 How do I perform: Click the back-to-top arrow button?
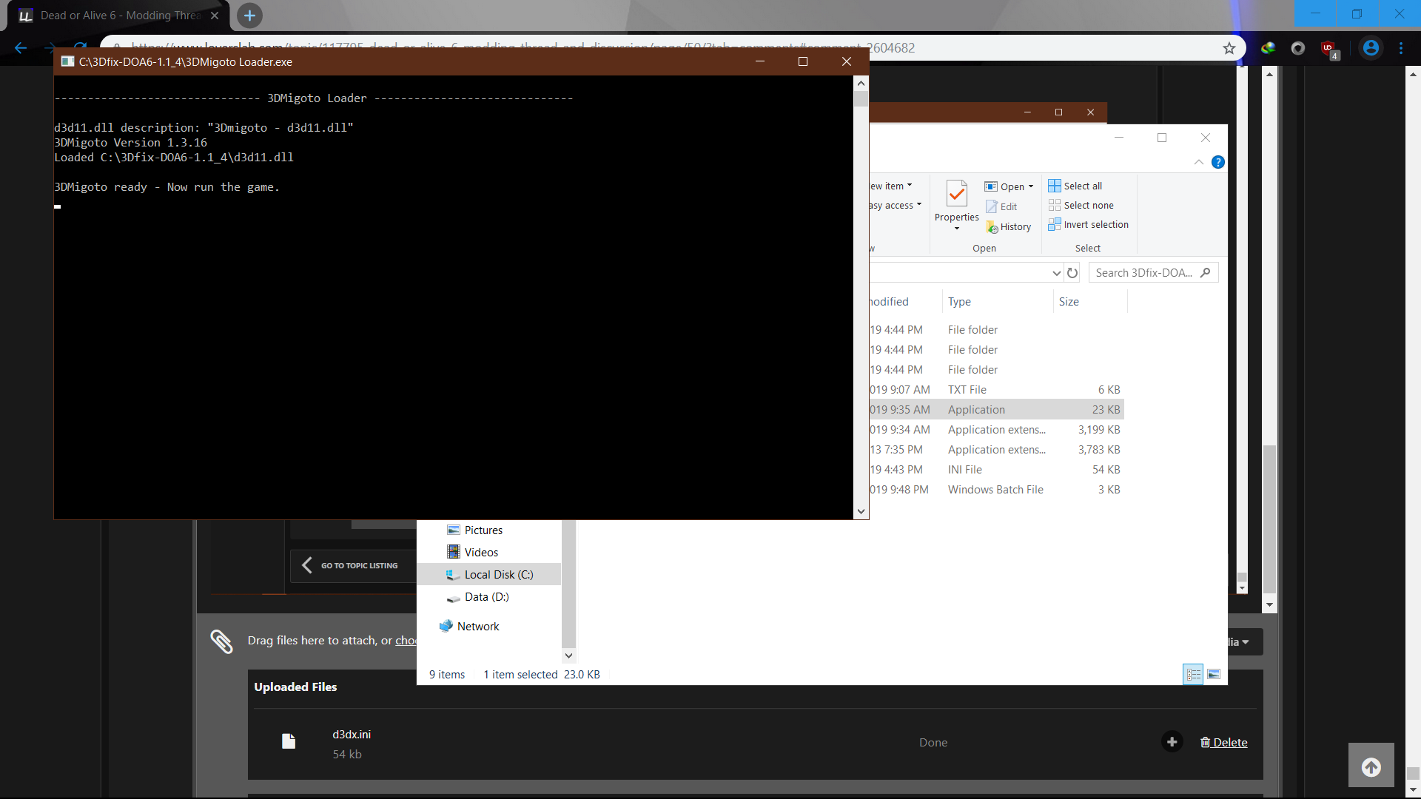pyautogui.click(x=1371, y=767)
